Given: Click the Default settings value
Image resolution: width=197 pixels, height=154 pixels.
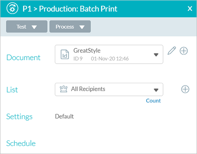Looking at the screenshot, I should pos(64,116).
